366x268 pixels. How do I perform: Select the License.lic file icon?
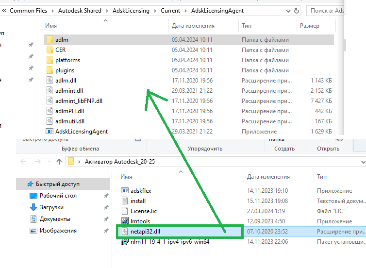pyautogui.click(x=124, y=211)
